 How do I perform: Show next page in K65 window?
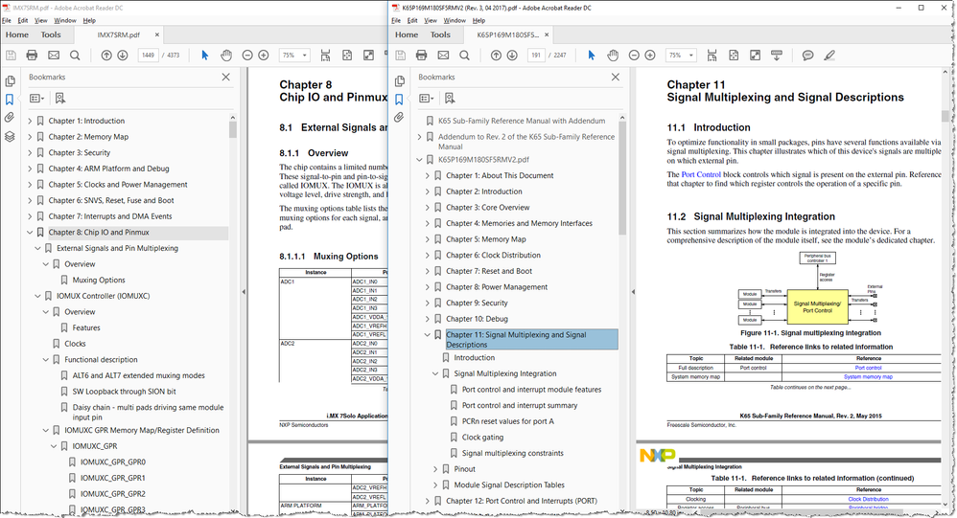pos(511,56)
